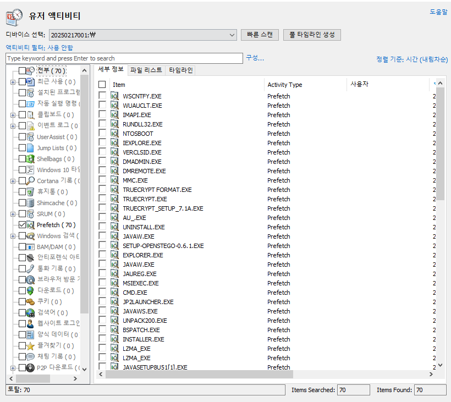Check the box for IEXPLORE.EXE
Viewport: 451px width, 402px height.
tap(102, 142)
